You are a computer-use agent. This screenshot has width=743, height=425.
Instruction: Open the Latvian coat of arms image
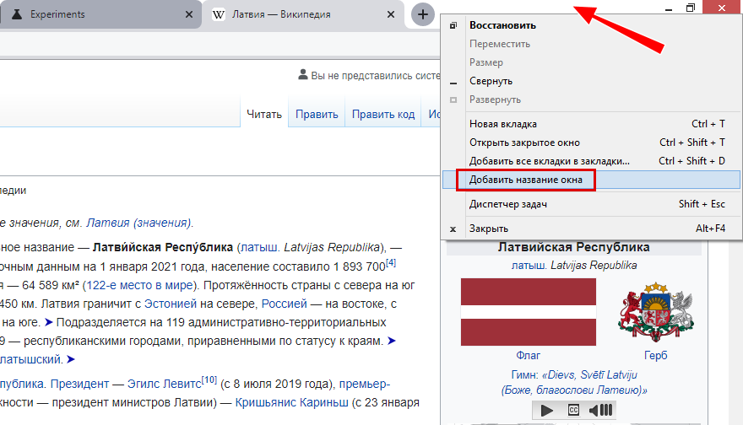coord(656,312)
